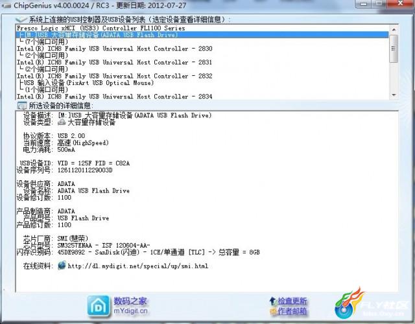The width and height of the screenshot is (415, 324).
Task: Click the flash ID 45DE9892 SanDisk line
Action: tap(158, 252)
